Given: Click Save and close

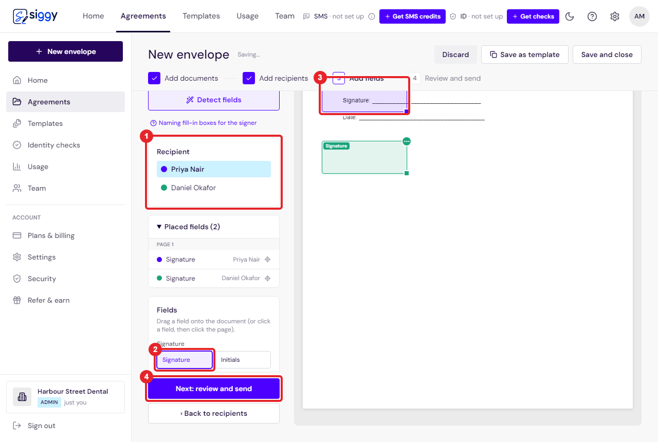Looking at the screenshot, I should 607,54.
